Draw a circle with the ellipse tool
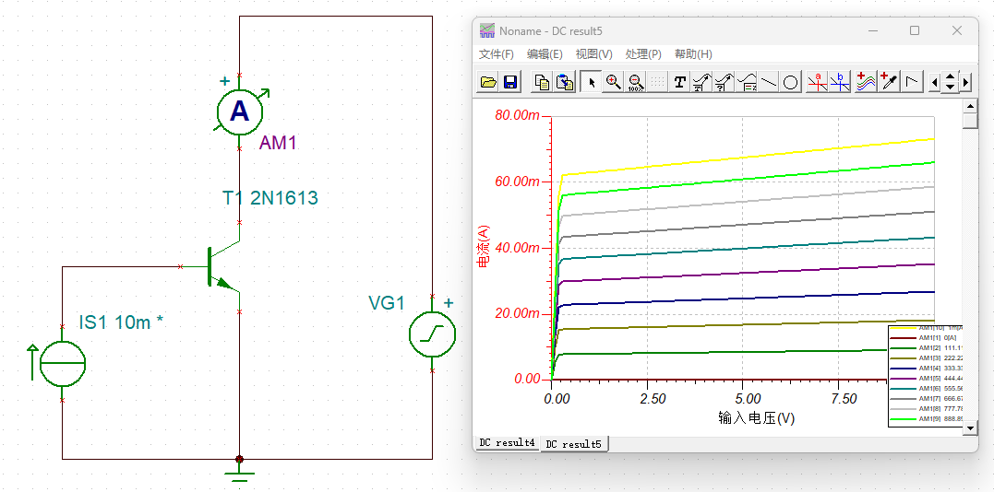994x492 pixels. (791, 82)
